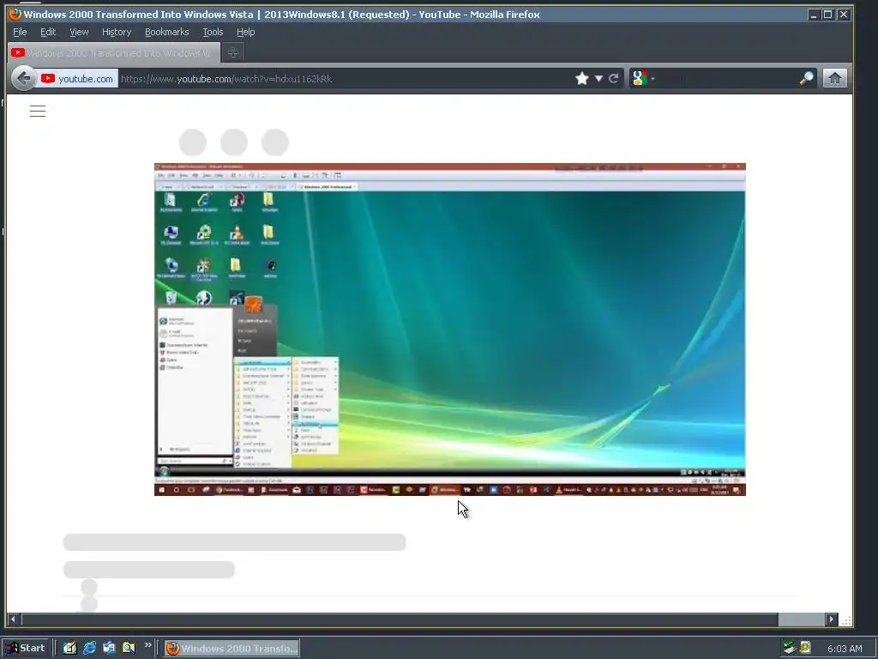This screenshot has width=878, height=659.
Task: Click the search magnifier icon
Action: pyautogui.click(x=806, y=78)
